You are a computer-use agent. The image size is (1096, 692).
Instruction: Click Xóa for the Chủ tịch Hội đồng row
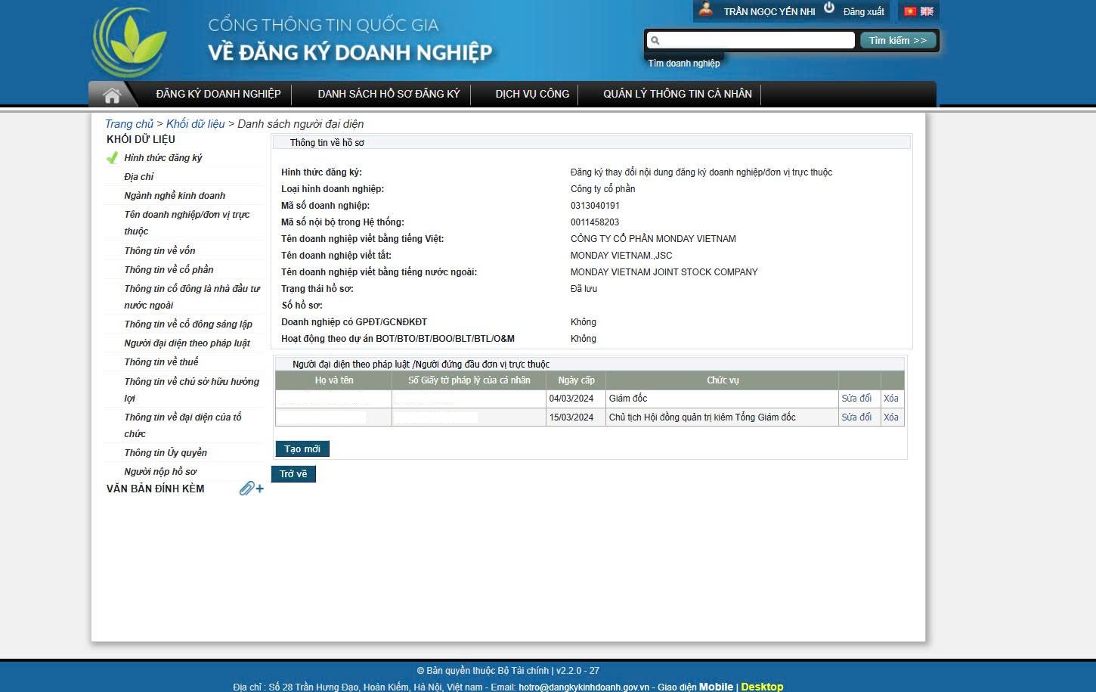tap(891, 417)
